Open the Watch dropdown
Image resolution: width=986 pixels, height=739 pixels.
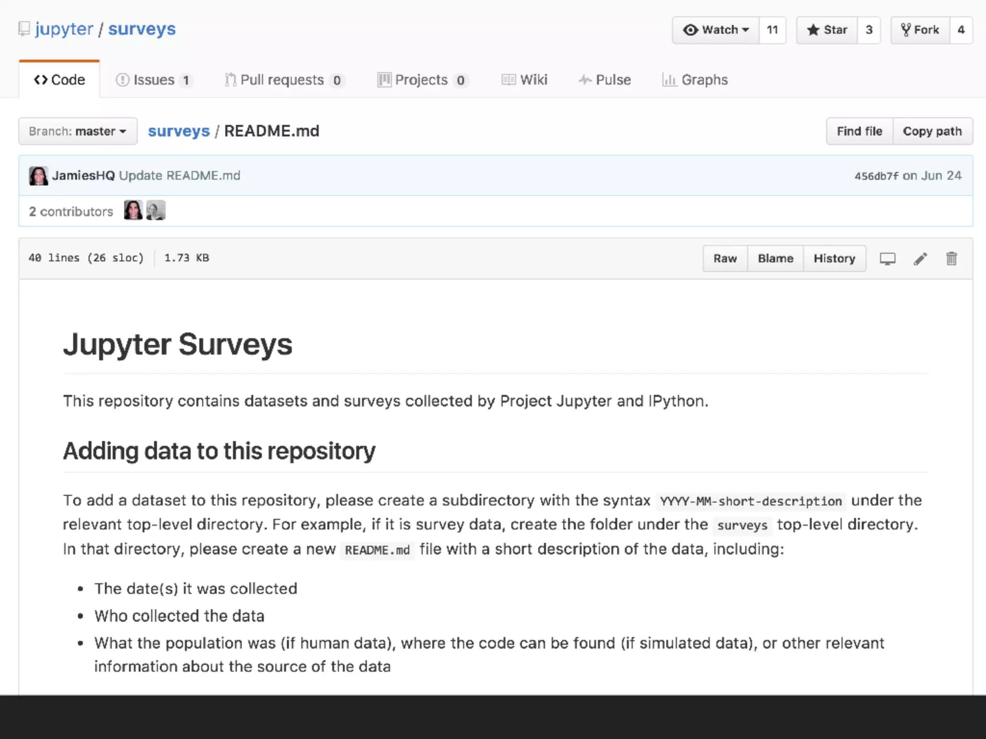715,30
